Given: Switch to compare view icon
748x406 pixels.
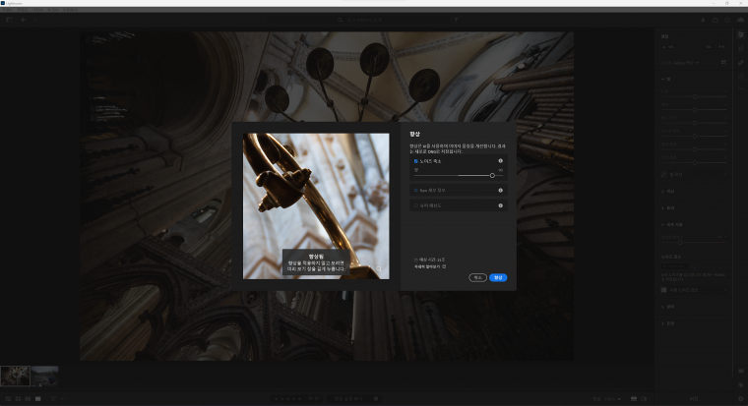Looking at the screenshot, I should [28, 398].
